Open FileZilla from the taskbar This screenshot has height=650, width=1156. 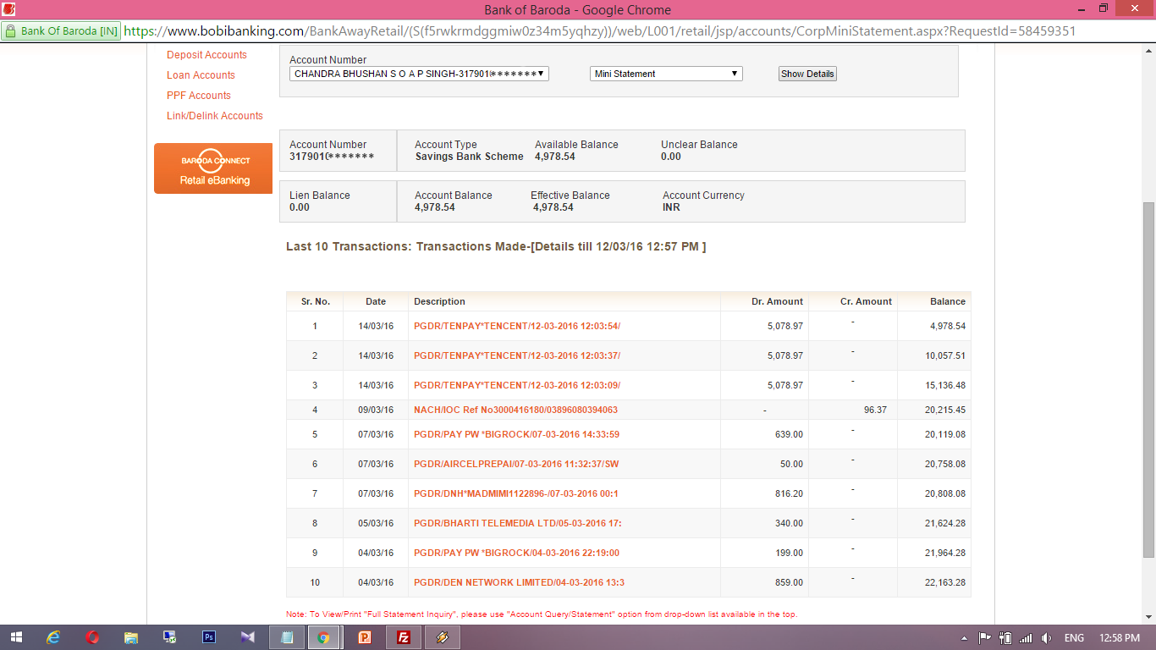[x=404, y=637]
